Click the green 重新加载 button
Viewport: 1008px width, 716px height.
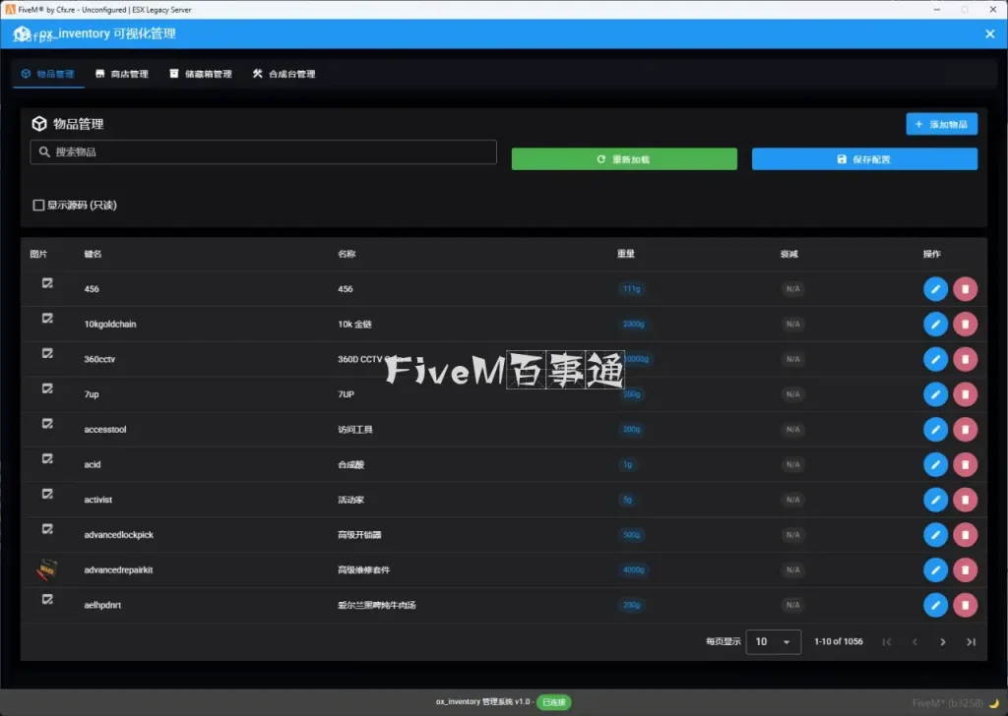pyautogui.click(x=624, y=159)
